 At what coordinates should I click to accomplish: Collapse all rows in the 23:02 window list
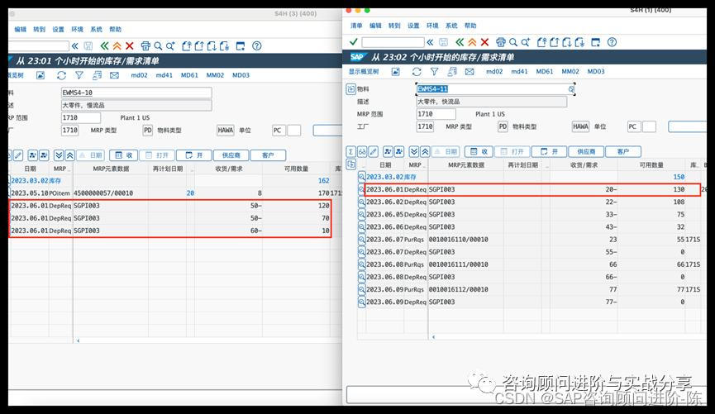425,151
